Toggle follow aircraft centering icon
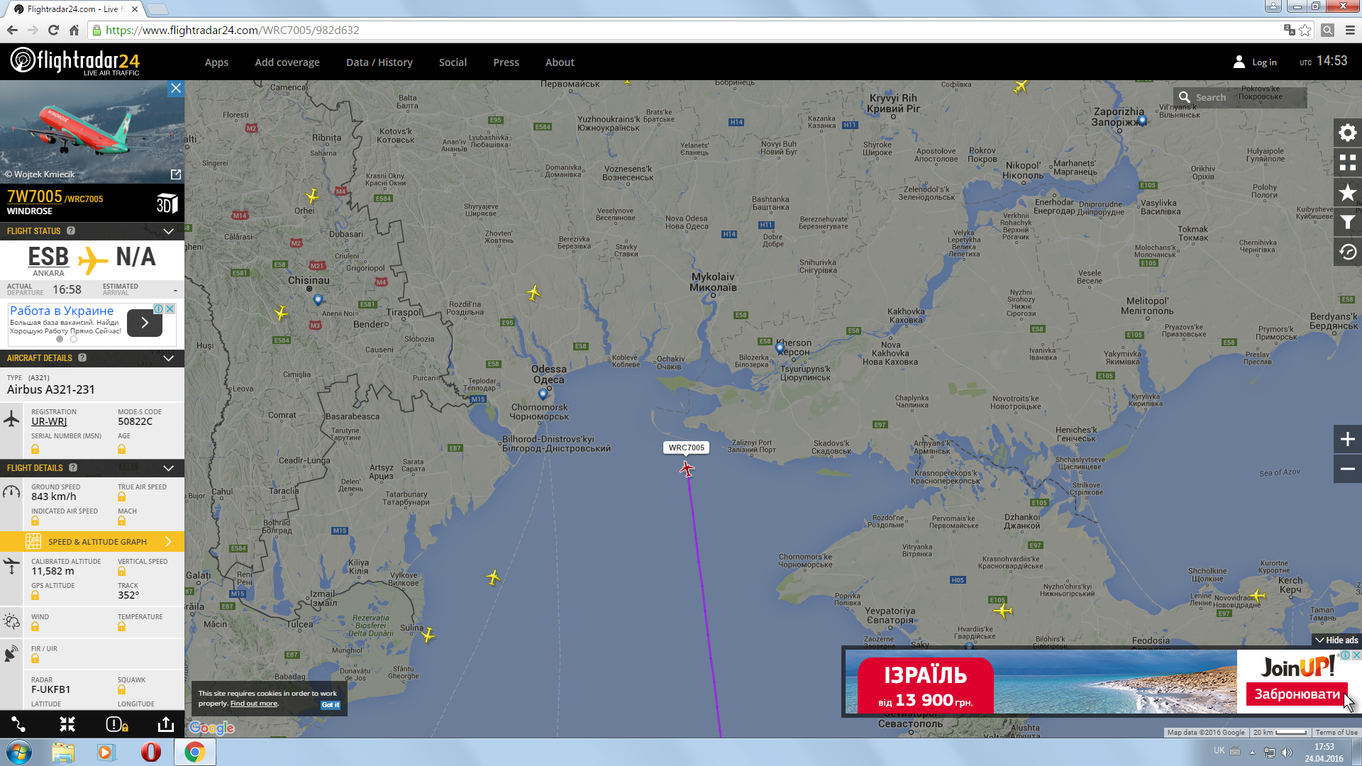 67,724
